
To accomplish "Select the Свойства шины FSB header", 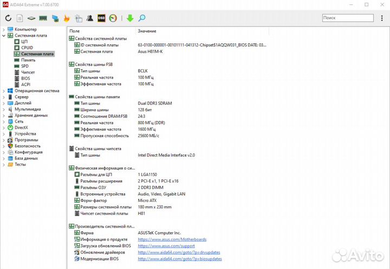I will tap(91, 64).
